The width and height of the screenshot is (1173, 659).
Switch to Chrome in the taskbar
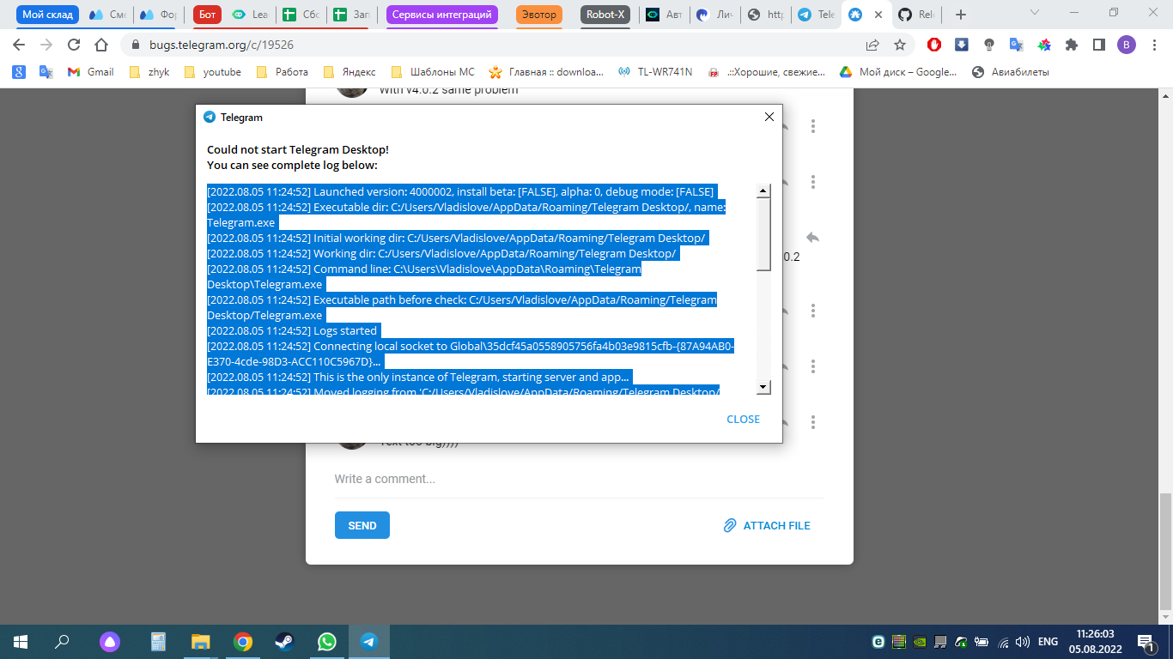[x=243, y=641]
